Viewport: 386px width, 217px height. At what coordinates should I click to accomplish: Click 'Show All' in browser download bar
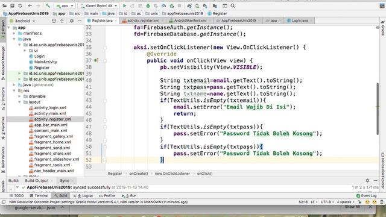352,207
